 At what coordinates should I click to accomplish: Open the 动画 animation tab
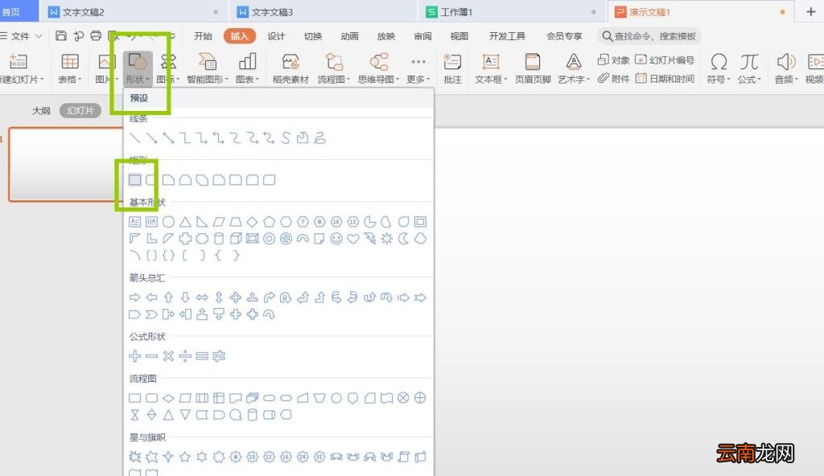[x=349, y=36]
